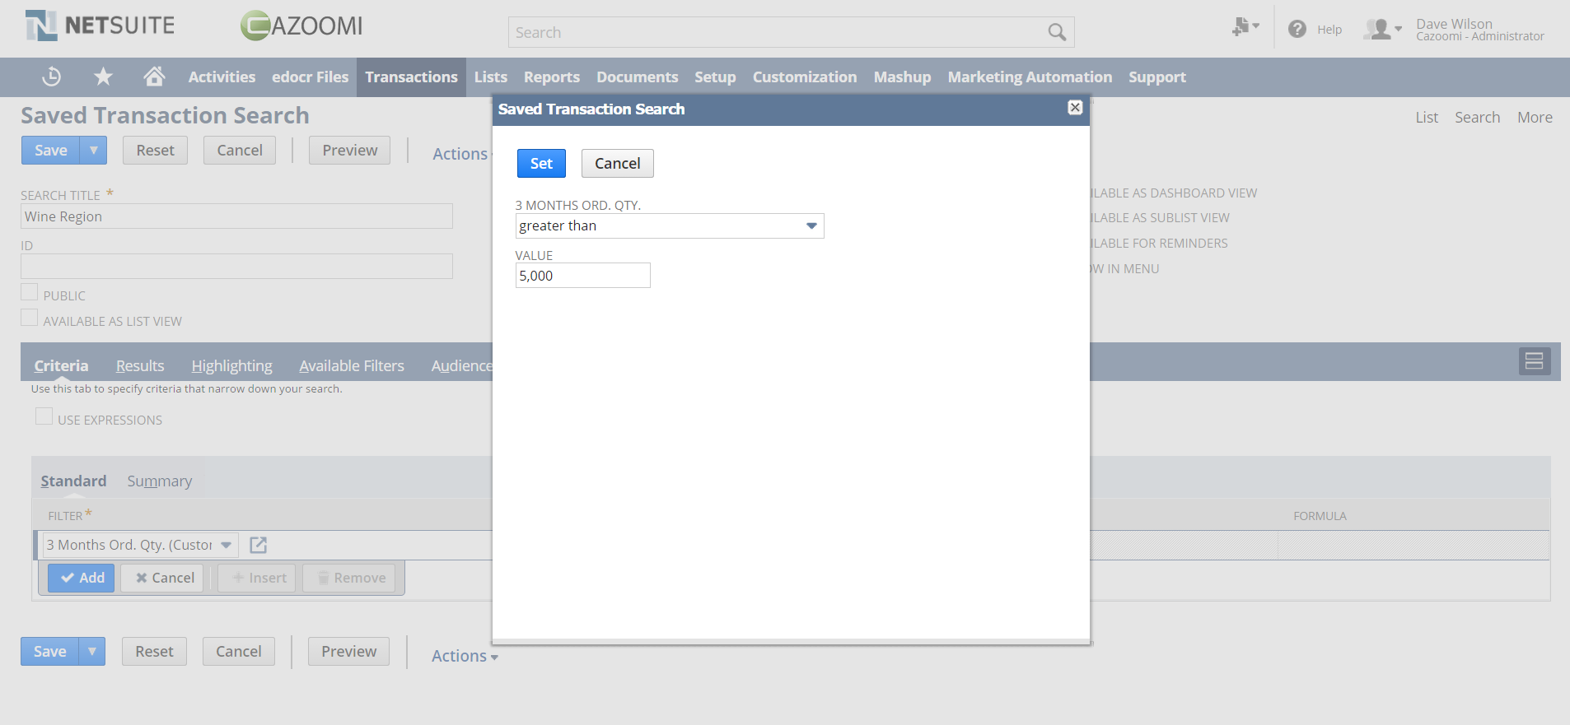Open the Help question mark icon

click(1297, 30)
